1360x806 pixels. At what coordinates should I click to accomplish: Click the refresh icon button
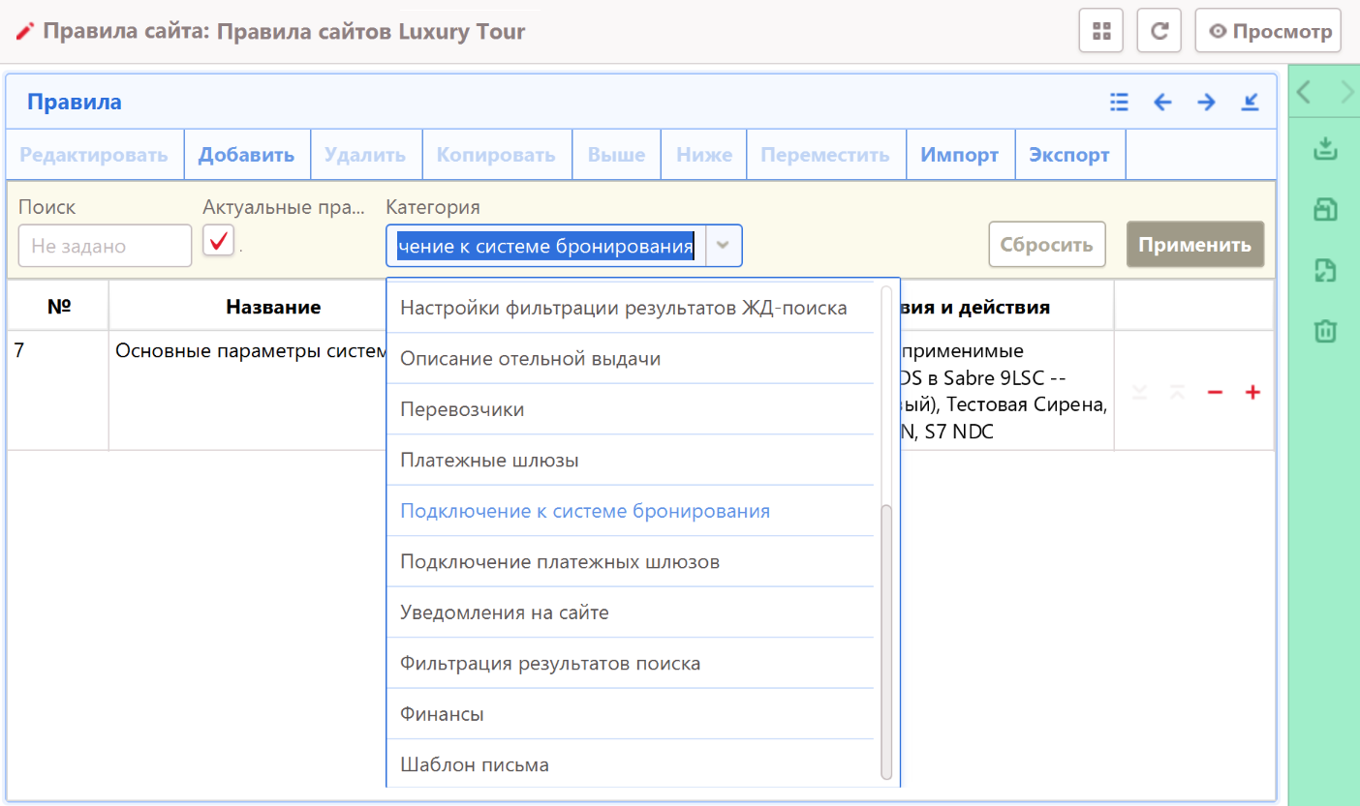click(x=1159, y=31)
